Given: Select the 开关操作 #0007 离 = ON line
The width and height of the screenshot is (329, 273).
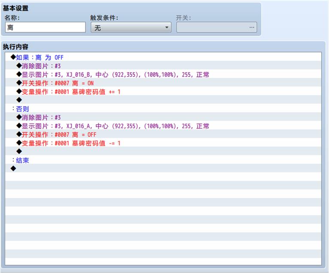Looking at the screenshot, I should (163, 83).
